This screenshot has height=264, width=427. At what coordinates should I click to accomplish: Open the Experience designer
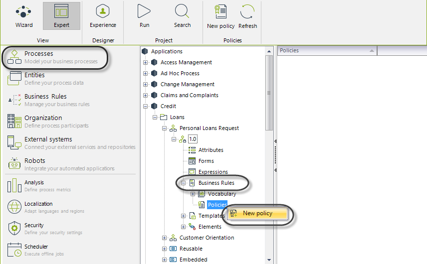pyautogui.click(x=103, y=16)
